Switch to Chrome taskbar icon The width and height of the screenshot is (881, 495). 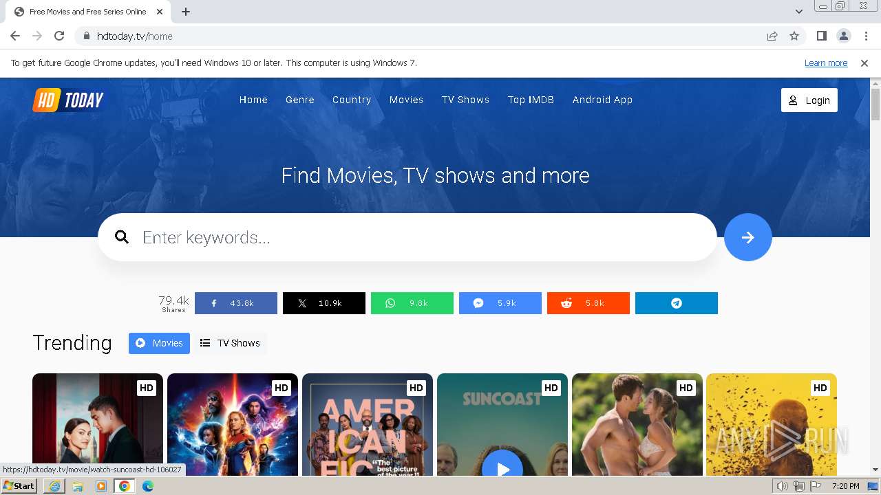125,486
